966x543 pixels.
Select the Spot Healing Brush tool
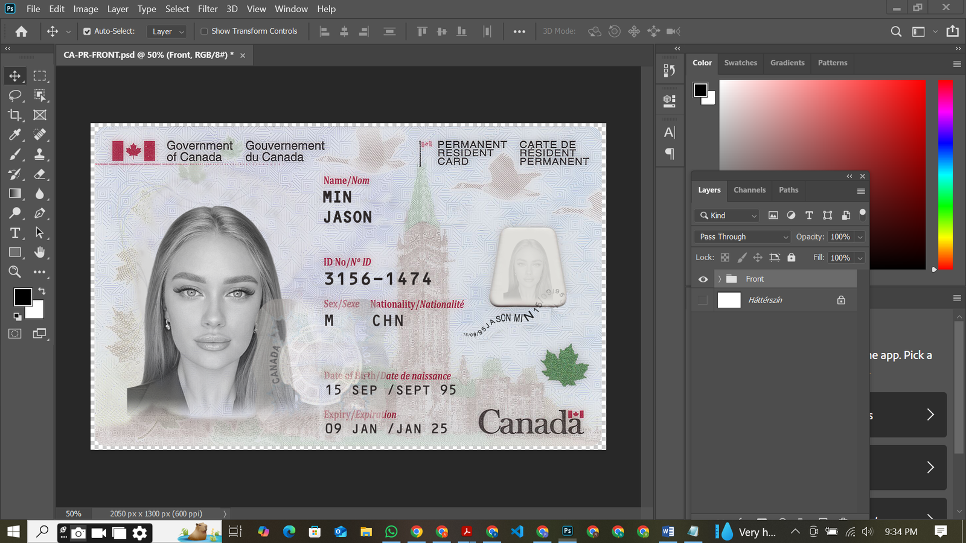pyautogui.click(x=40, y=135)
